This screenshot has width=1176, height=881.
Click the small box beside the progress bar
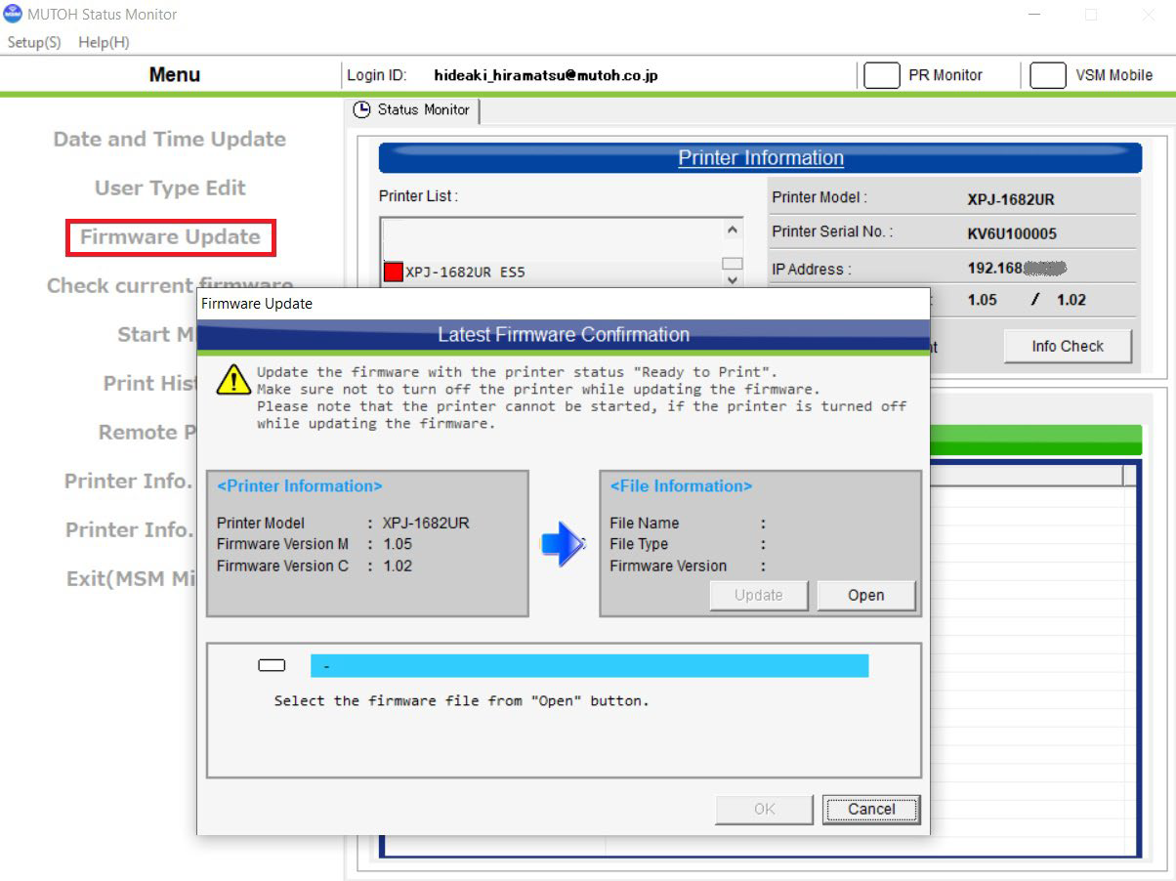[272, 665]
